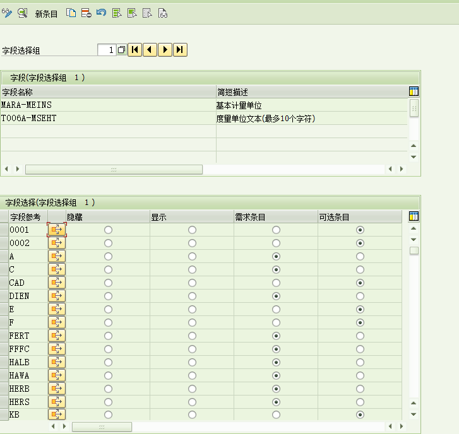Click the Copy As icon in the toolbar
This screenshot has width=459, height=434.
coord(71,13)
